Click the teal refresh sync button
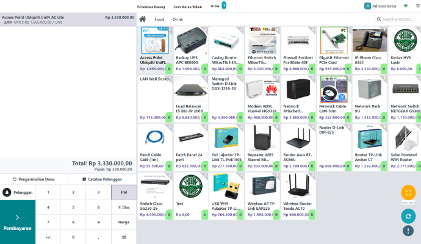The height and width of the screenshot is (244, 421). [408, 216]
